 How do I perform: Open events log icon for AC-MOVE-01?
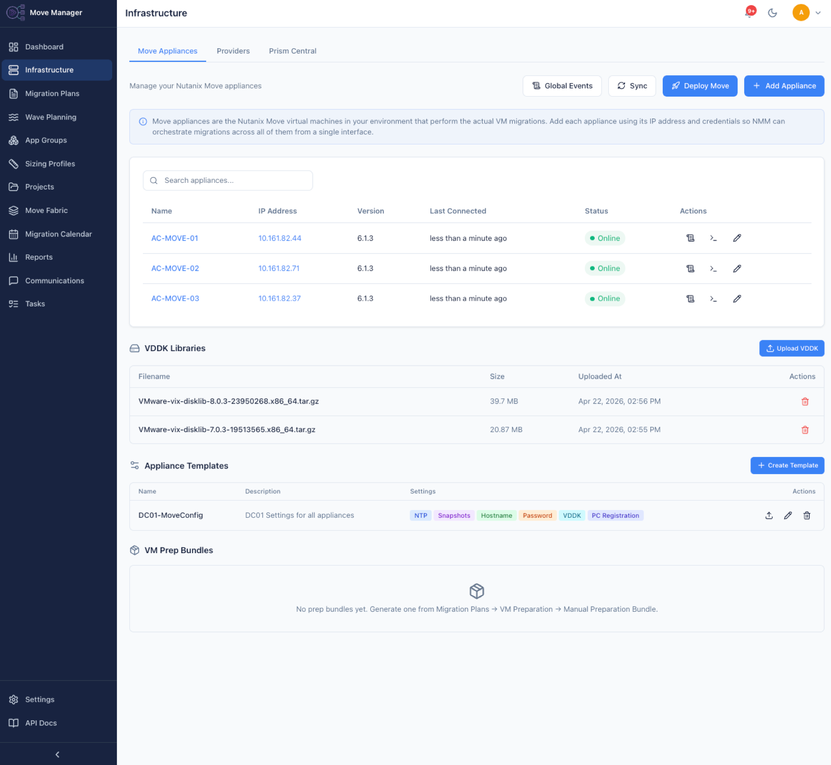pos(690,238)
